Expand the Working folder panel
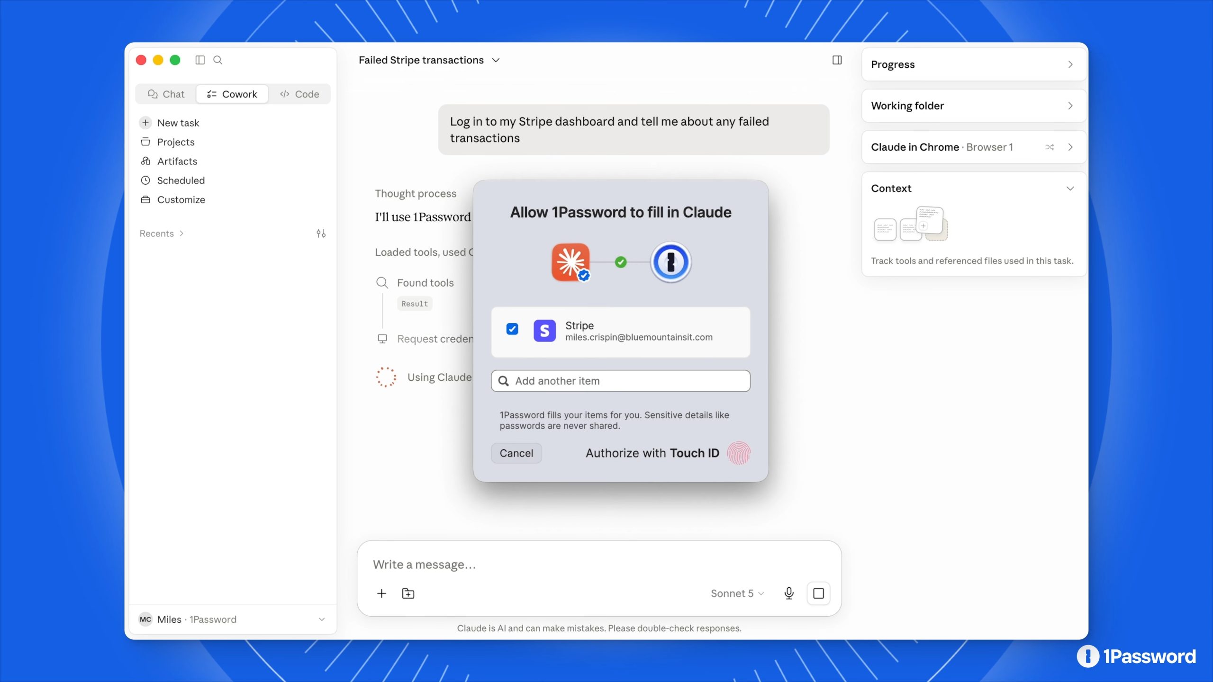 pos(974,106)
